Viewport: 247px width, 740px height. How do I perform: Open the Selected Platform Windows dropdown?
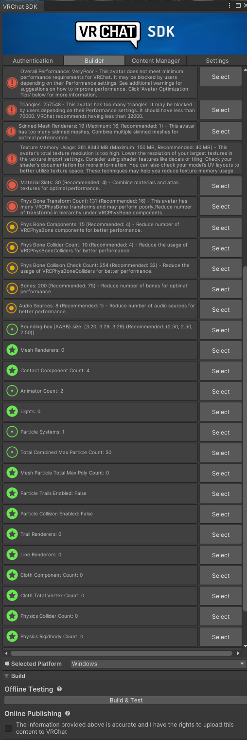pos(158,664)
